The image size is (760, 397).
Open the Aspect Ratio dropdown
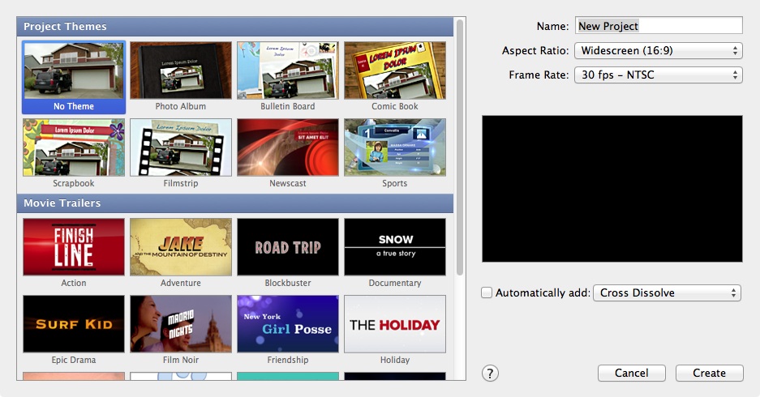659,50
